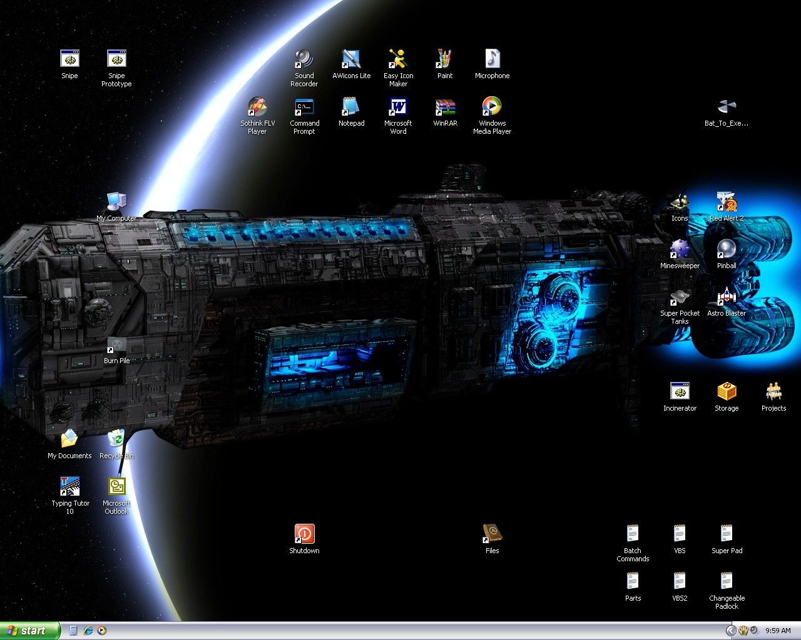
Task: Launch Calculator from Quick Launch
Action: click(73, 631)
